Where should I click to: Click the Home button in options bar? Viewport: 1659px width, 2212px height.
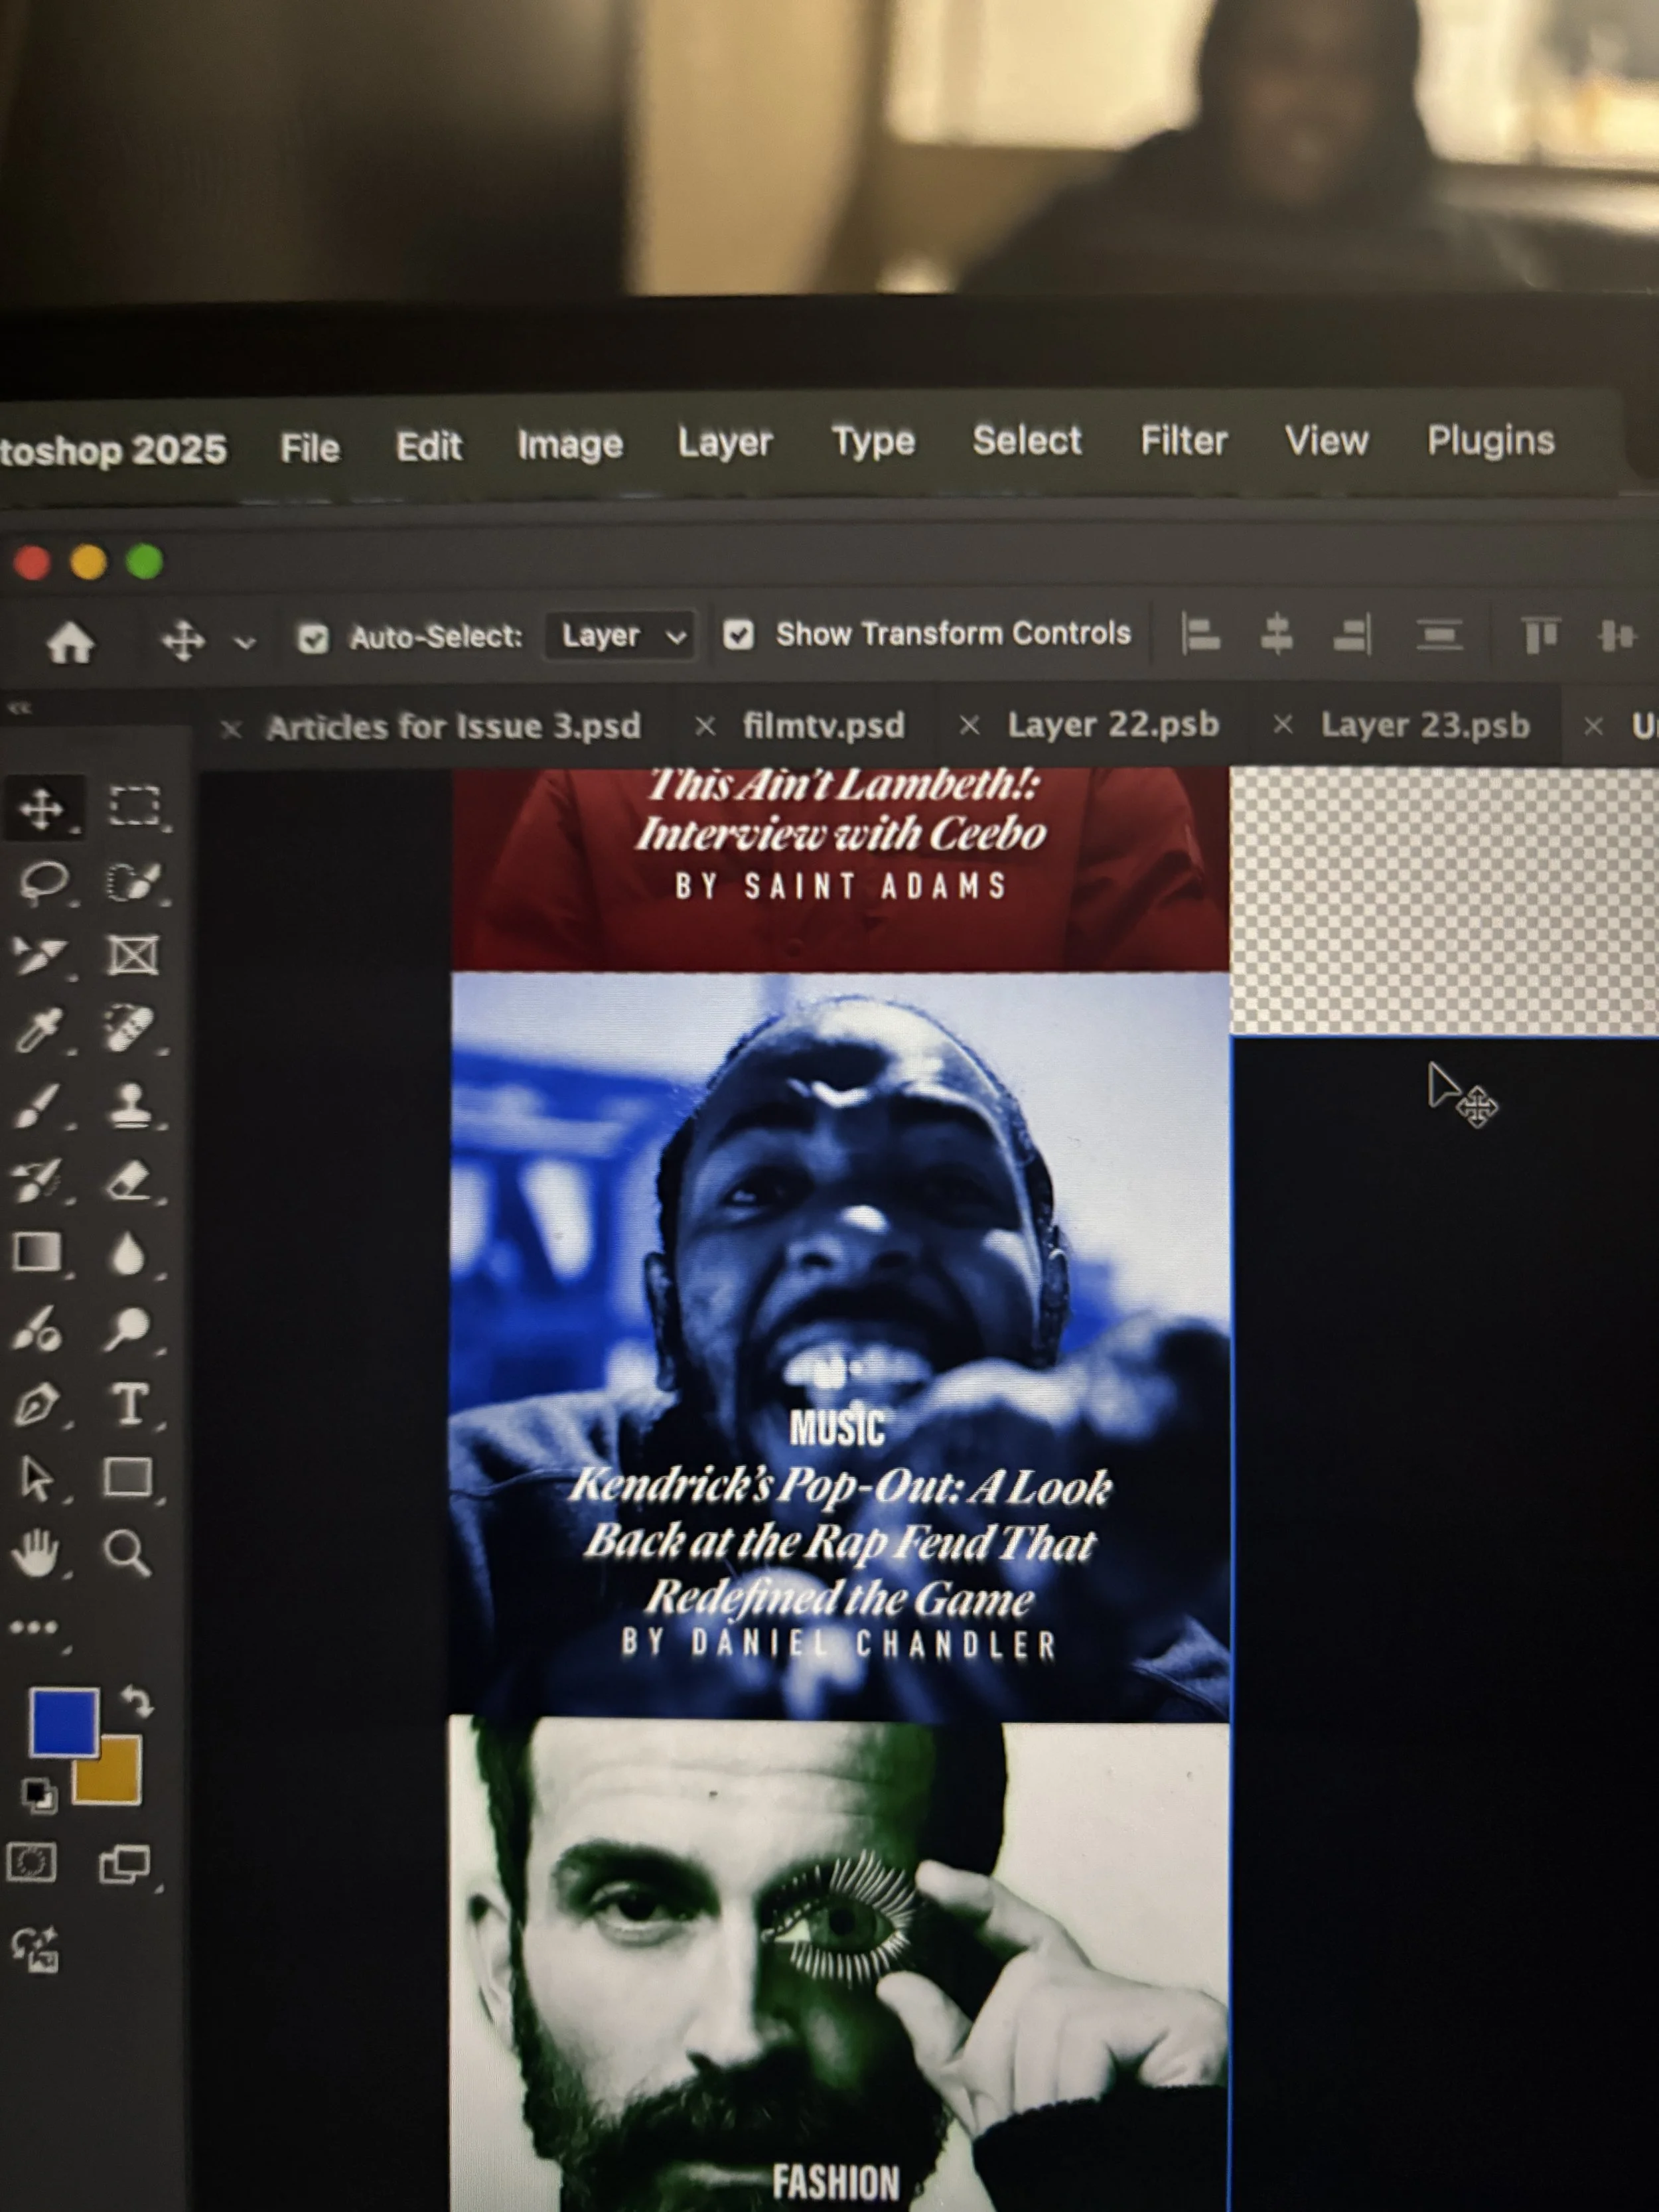(71, 642)
